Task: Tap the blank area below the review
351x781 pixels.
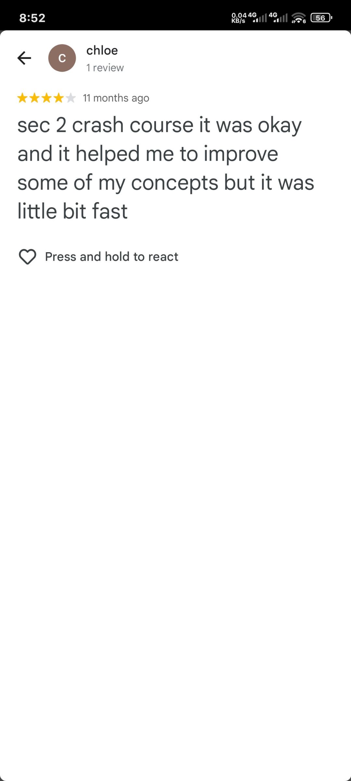Action: click(175, 488)
